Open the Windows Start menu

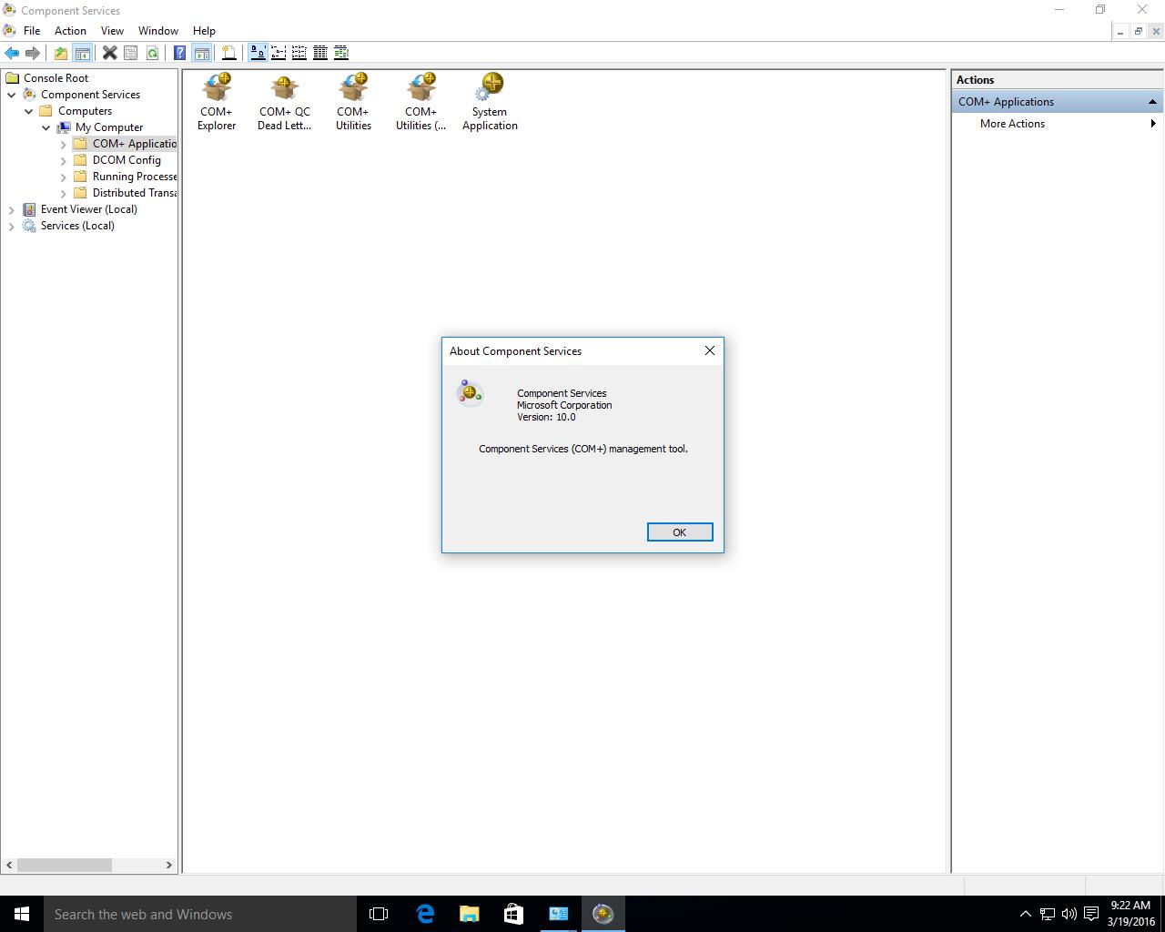pos(22,914)
